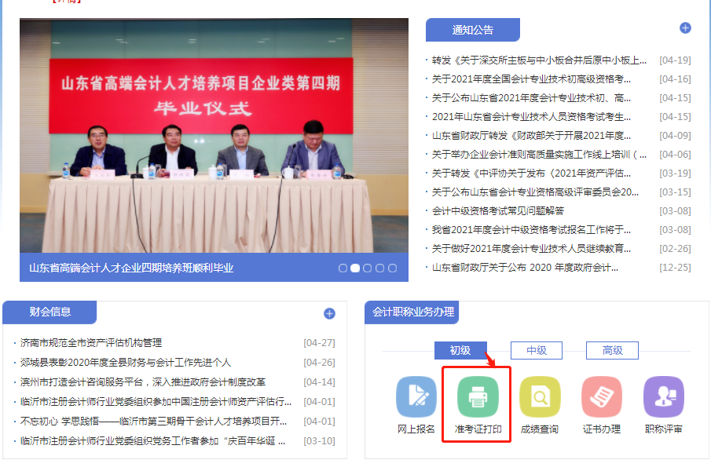Switch to the 高级 tab
This screenshot has width=711, height=460.
tap(612, 351)
